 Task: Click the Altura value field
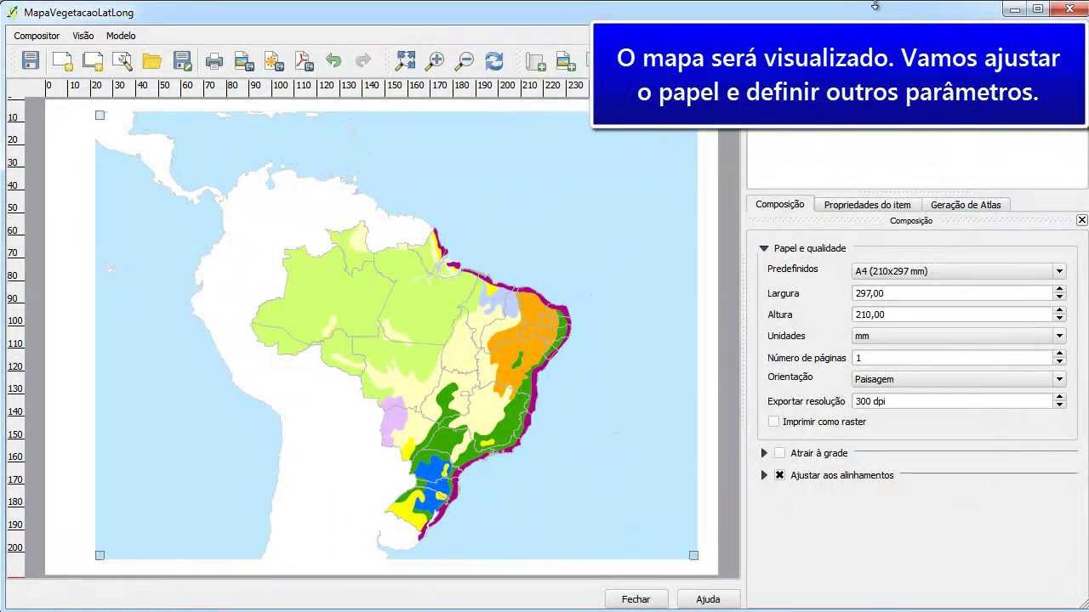[x=952, y=314]
